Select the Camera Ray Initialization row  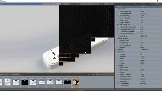click(x=139, y=27)
